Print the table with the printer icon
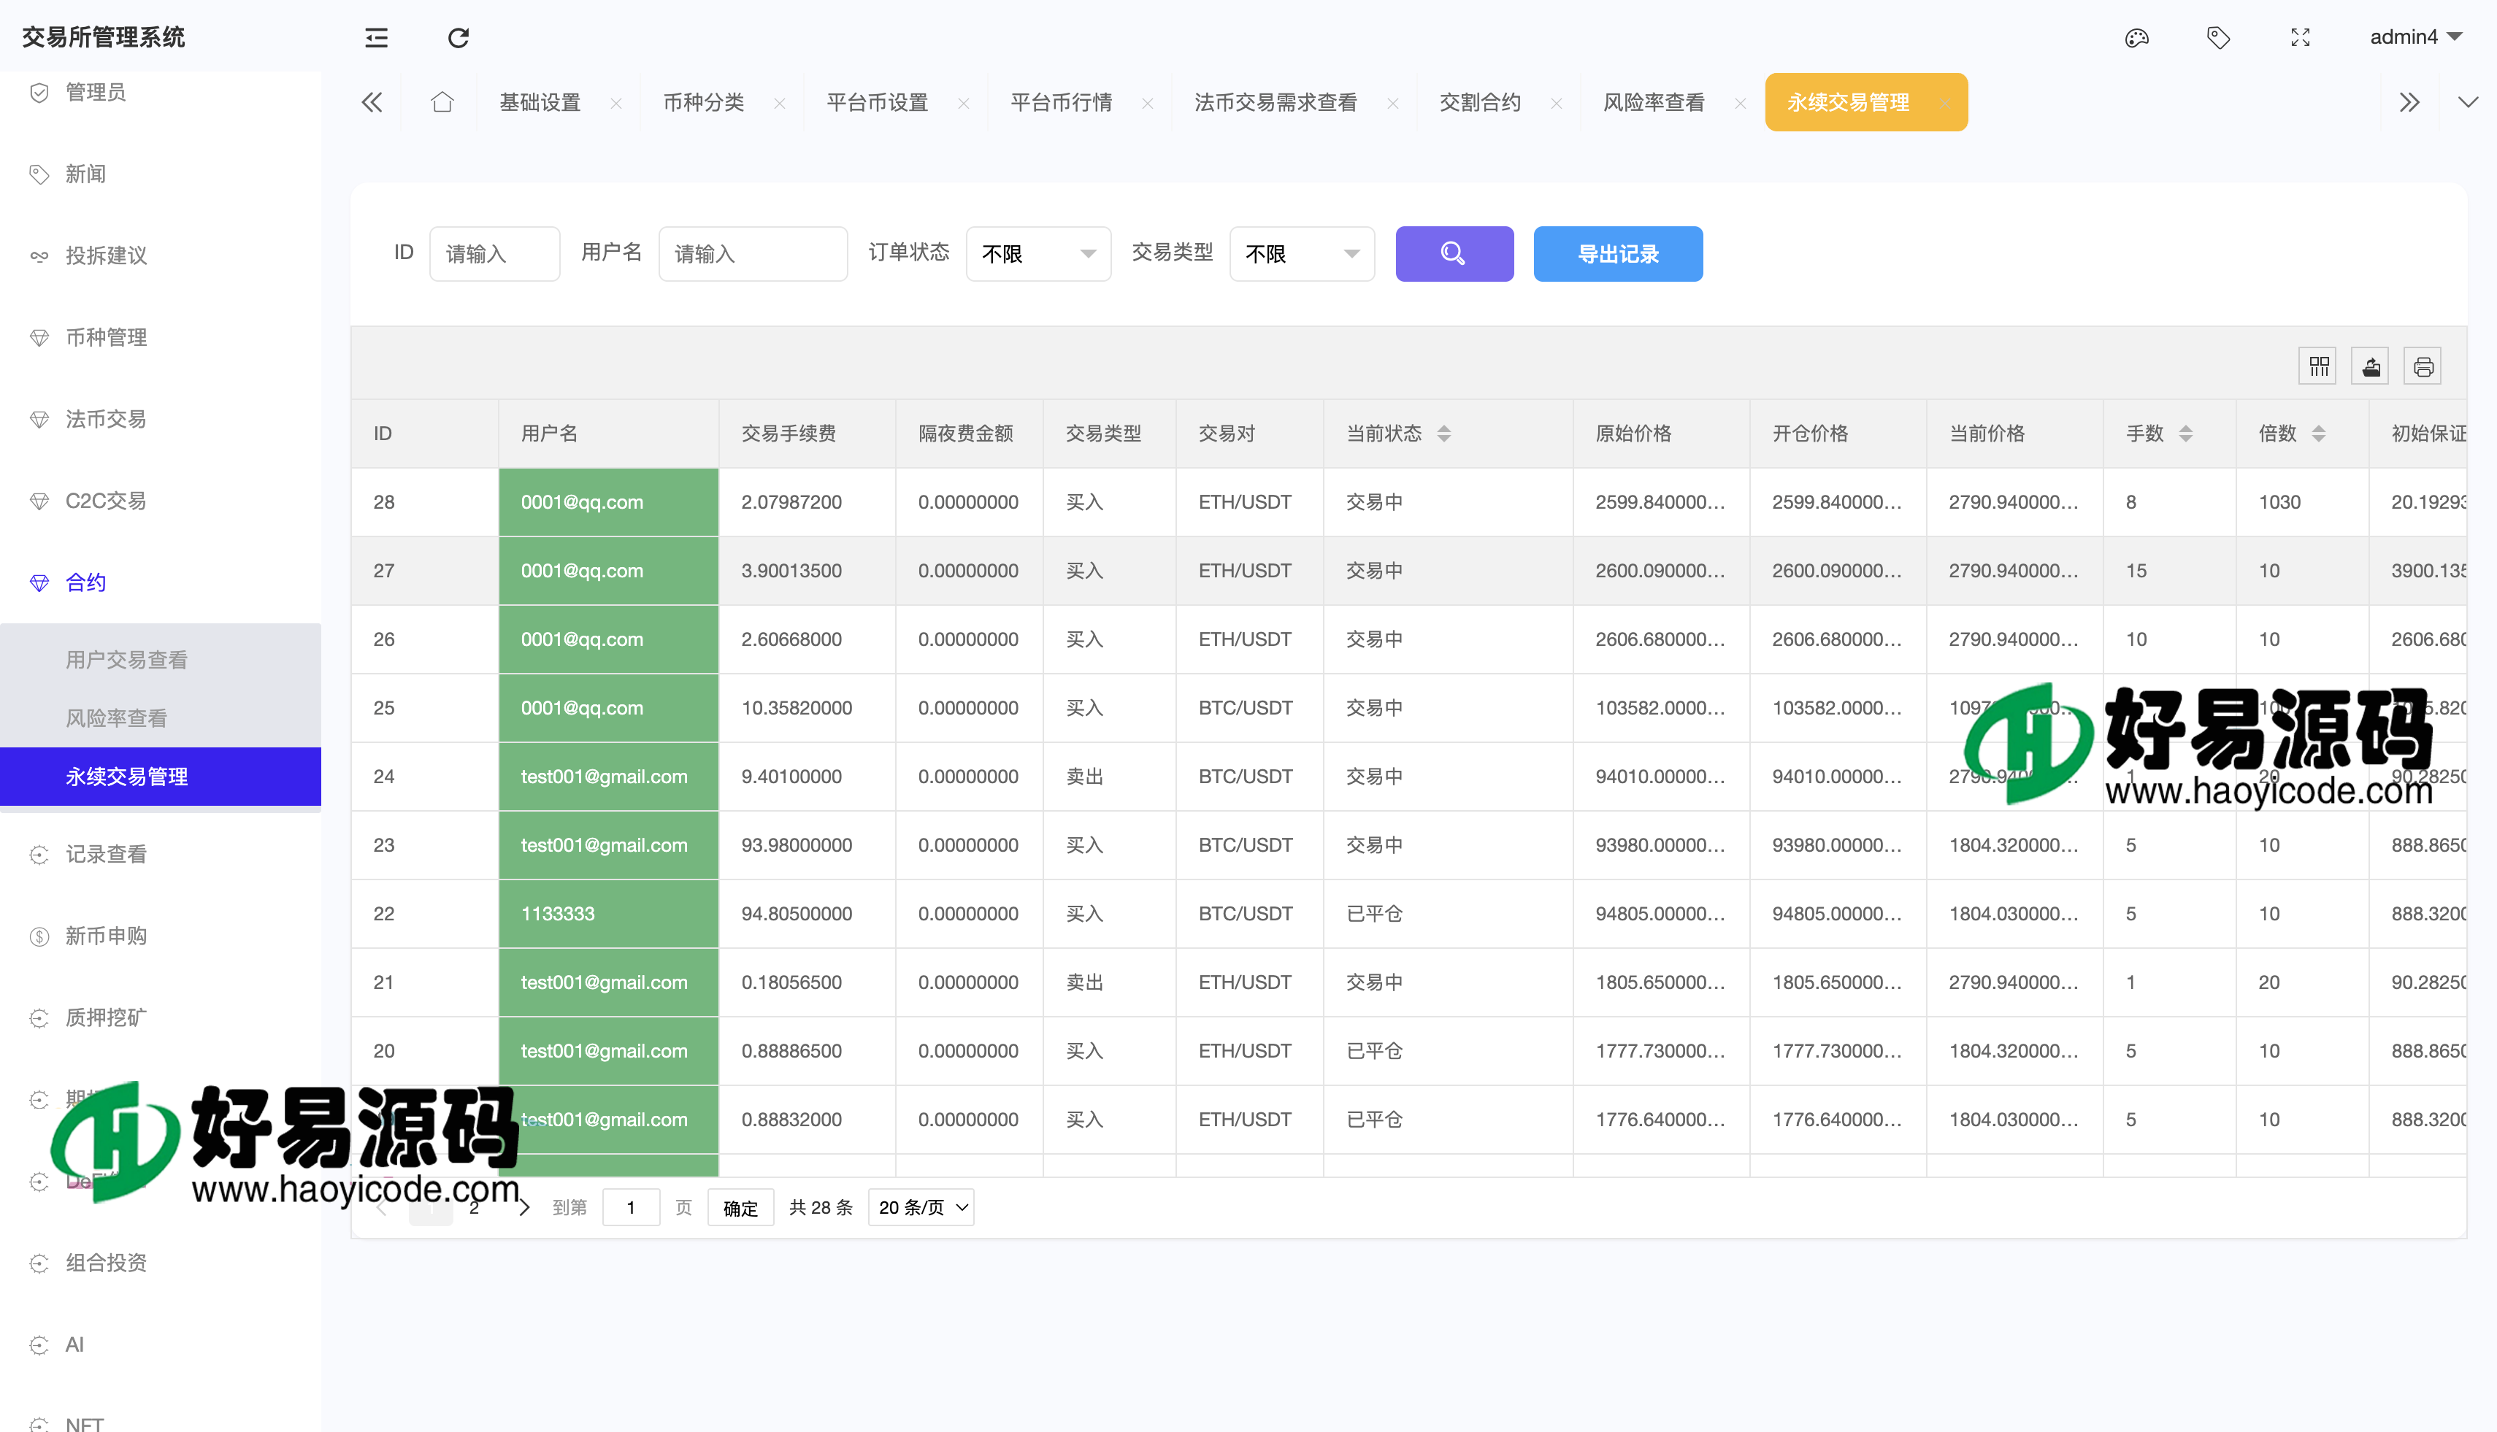 point(2423,367)
